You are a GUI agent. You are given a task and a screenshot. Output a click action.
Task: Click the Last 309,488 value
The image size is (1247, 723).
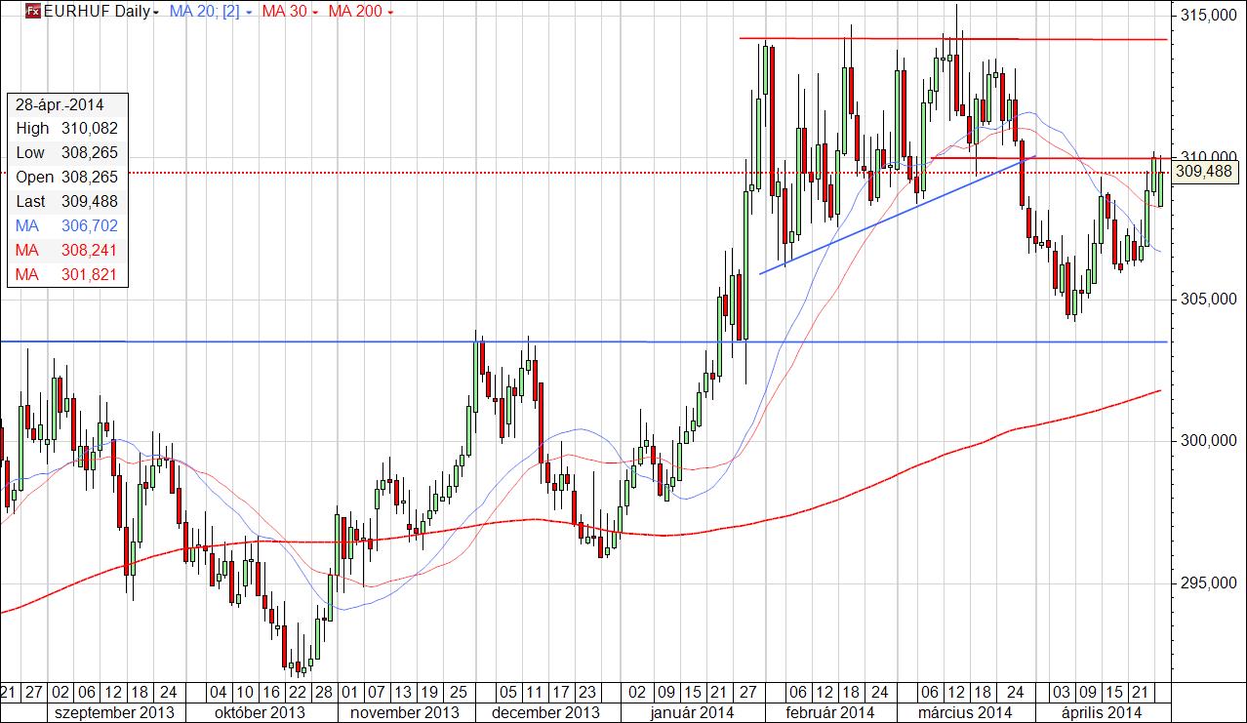[89, 202]
